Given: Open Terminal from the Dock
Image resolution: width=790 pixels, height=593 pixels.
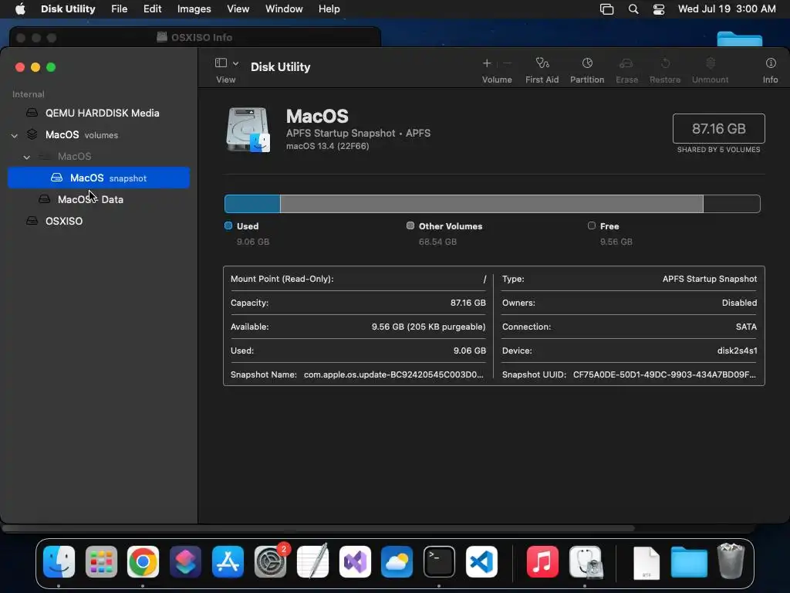Looking at the screenshot, I should point(439,562).
